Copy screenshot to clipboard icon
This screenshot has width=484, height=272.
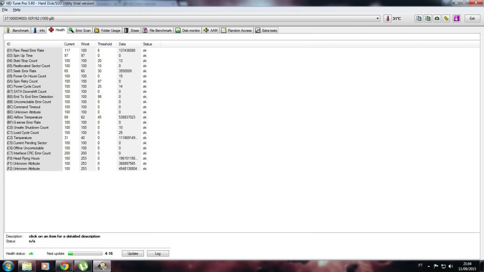[428, 19]
